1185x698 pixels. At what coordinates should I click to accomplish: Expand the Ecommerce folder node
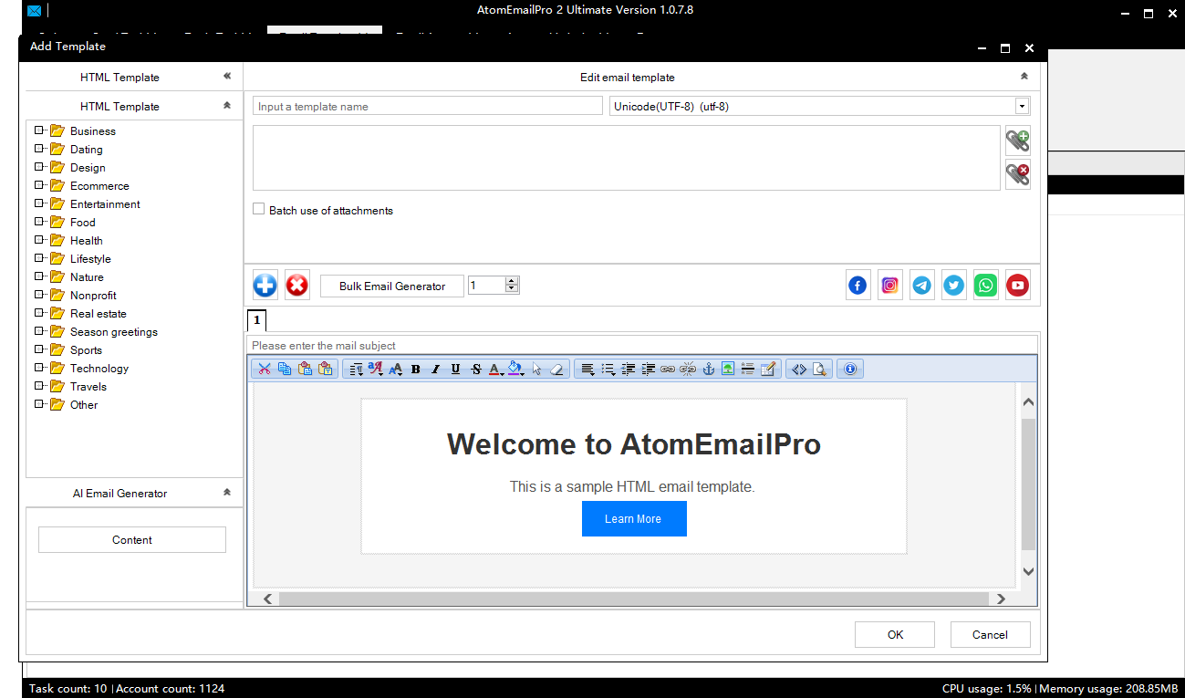39,185
